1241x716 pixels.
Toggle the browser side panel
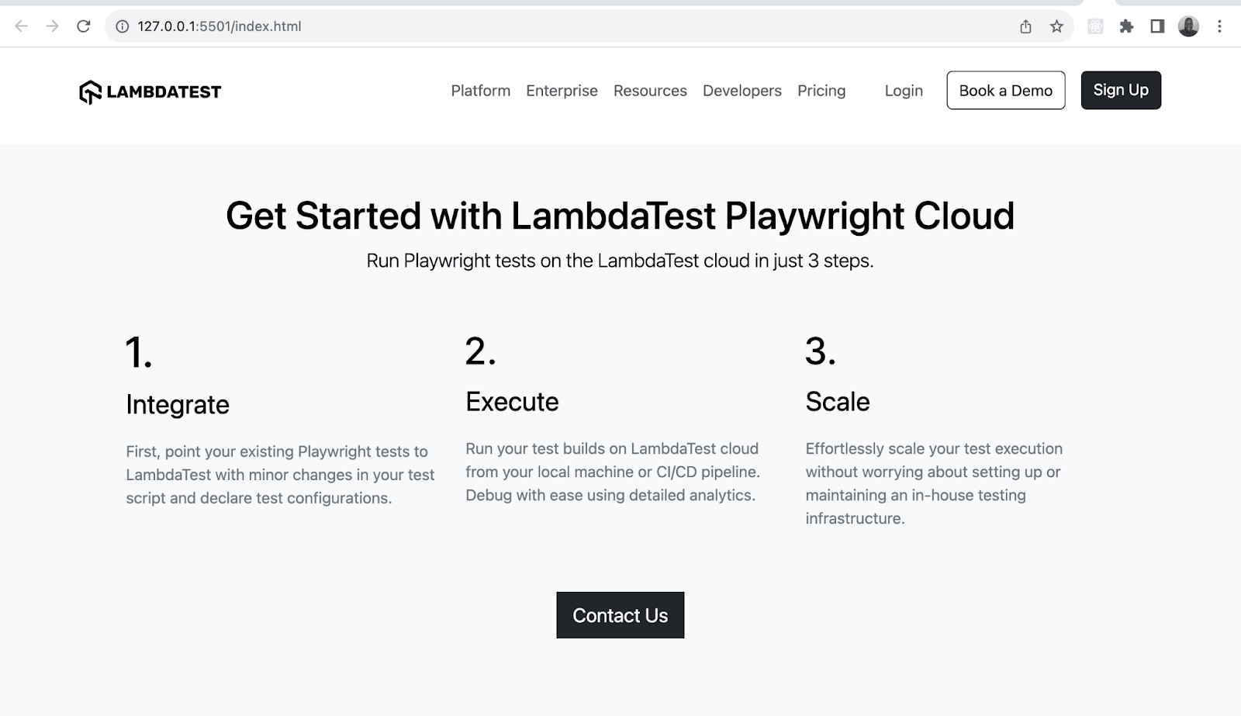tap(1157, 26)
